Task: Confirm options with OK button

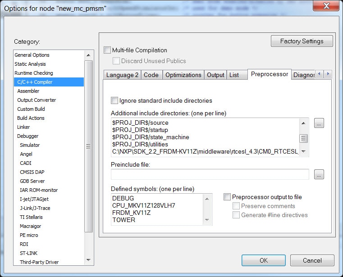Action: tap(263, 260)
